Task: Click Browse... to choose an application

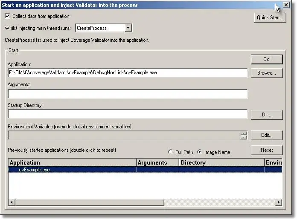Action: click(x=267, y=73)
